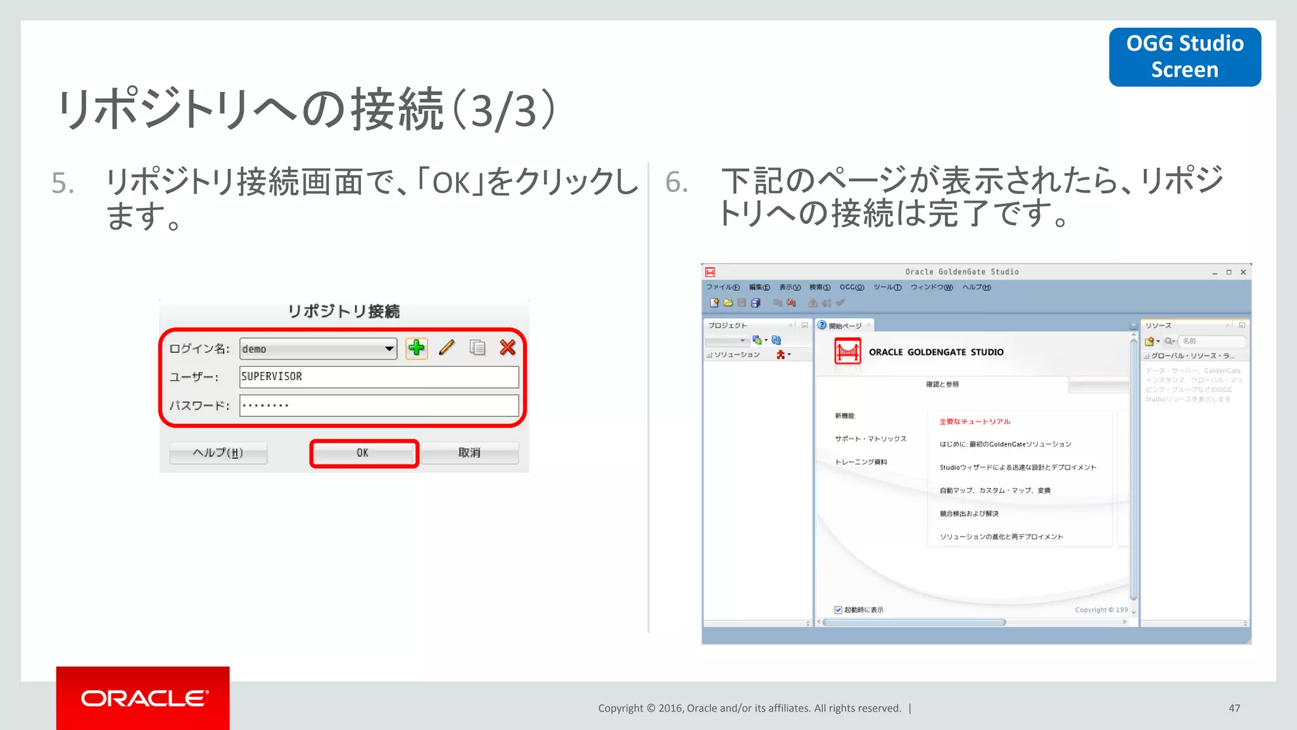Open the search magnifier dropdown in リソース
The width and height of the screenshot is (1297, 730).
(x=1170, y=341)
